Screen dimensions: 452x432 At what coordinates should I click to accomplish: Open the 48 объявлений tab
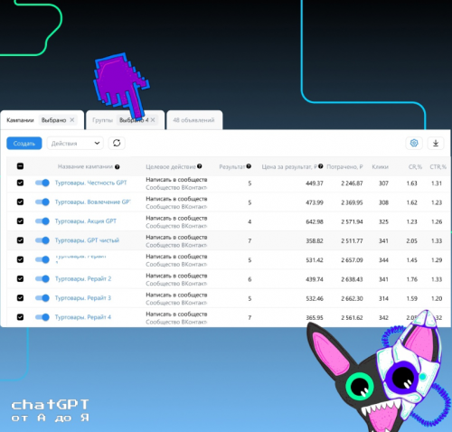click(194, 120)
